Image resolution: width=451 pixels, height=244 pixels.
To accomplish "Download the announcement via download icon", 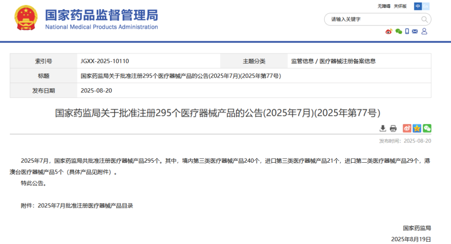I will [x=383, y=128].
